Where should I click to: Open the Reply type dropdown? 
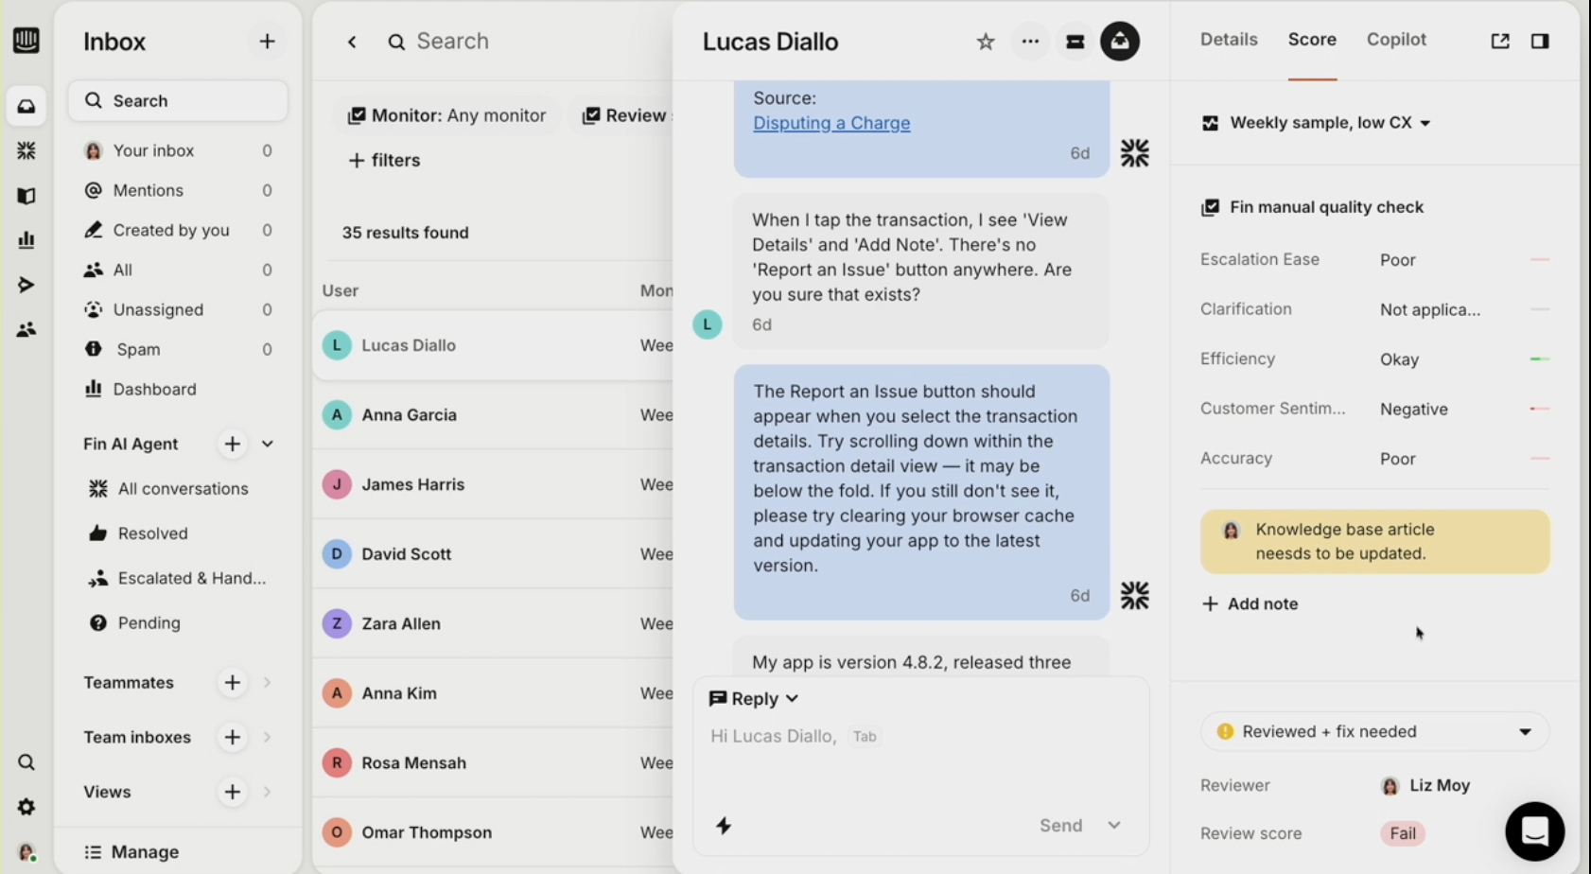tap(754, 699)
